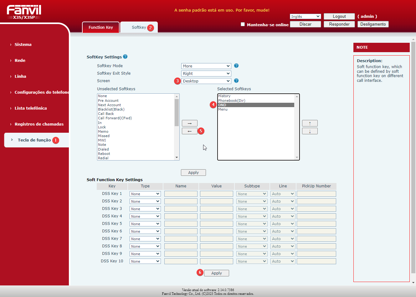Switch to the Function Key tab
The image size is (416, 297).
[100, 27]
